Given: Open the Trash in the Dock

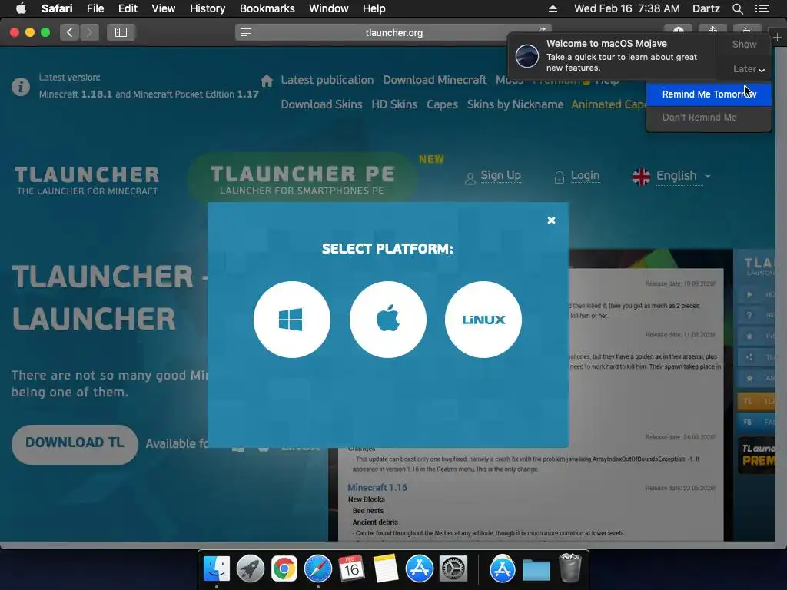Looking at the screenshot, I should (569, 568).
